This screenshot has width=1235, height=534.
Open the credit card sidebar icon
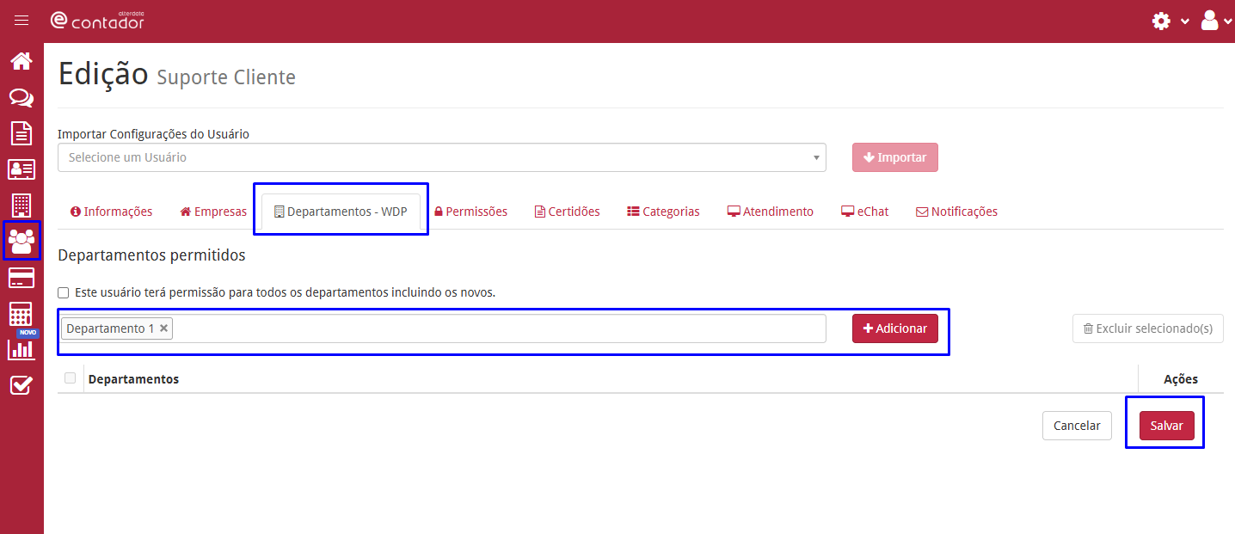click(x=22, y=278)
